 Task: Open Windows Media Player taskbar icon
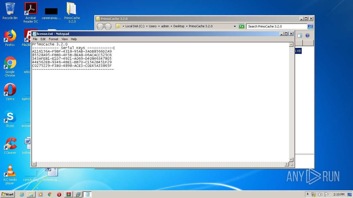tap(41, 194)
